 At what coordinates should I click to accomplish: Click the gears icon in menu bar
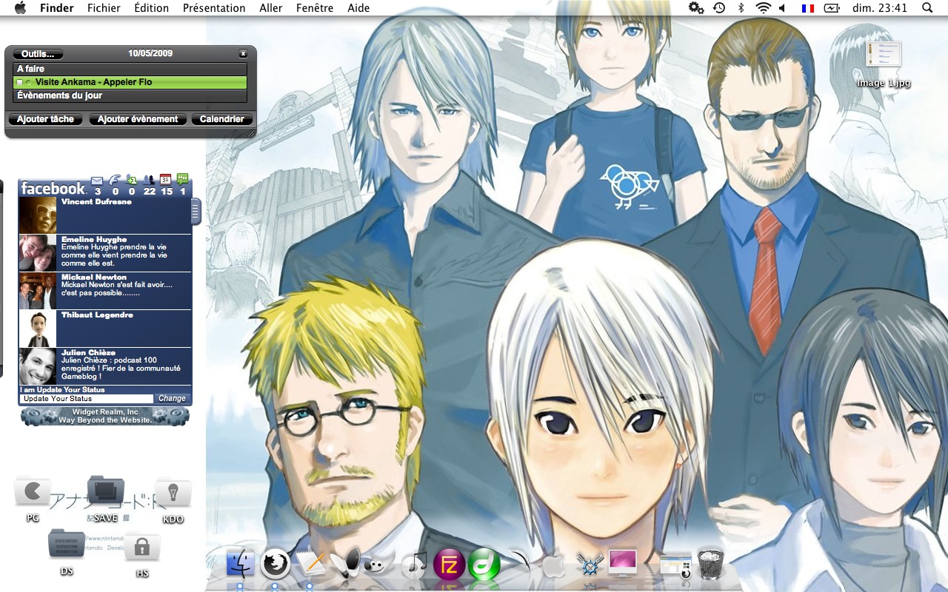[696, 8]
